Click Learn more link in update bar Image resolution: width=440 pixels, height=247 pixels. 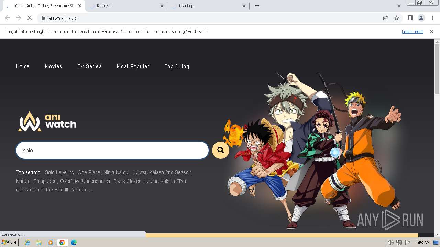click(412, 32)
